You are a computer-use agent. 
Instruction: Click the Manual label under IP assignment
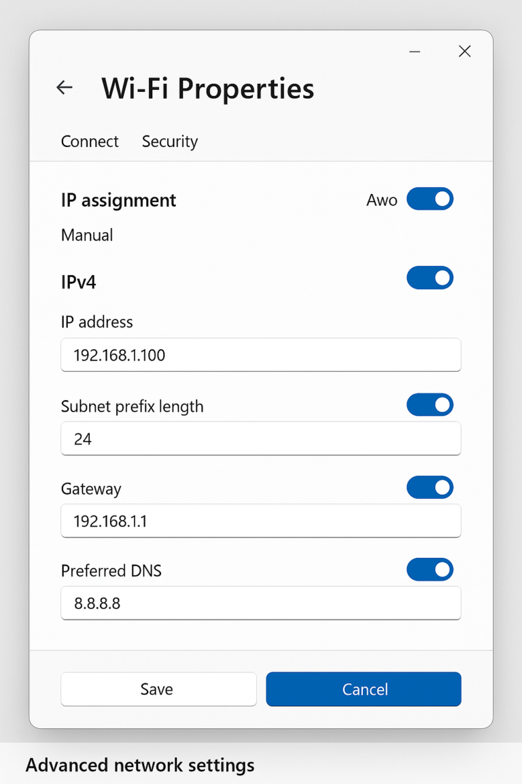tap(87, 235)
